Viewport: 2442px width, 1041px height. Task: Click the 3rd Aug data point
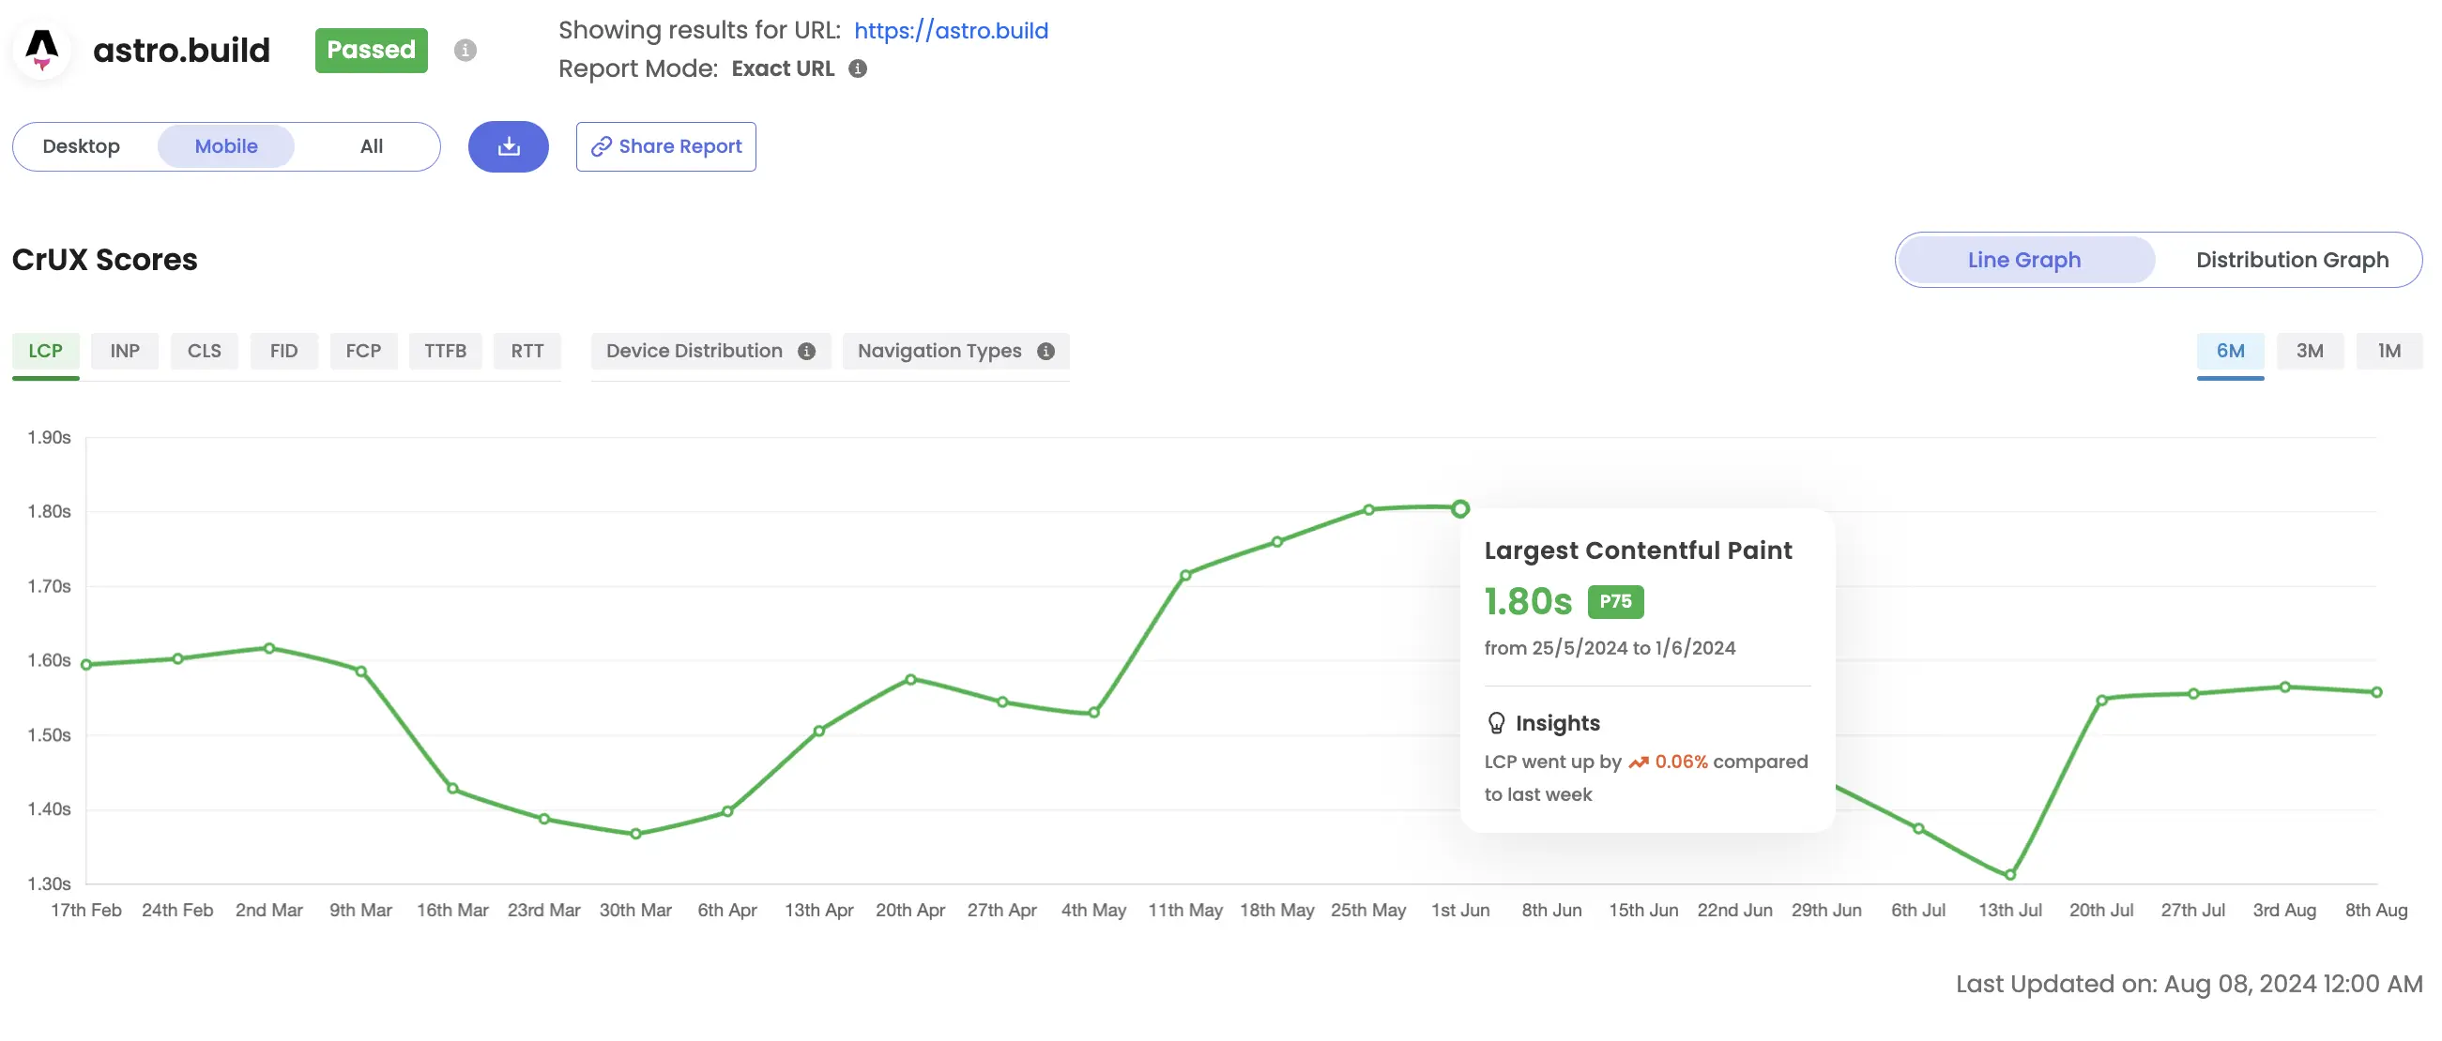(x=2284, y=686)
